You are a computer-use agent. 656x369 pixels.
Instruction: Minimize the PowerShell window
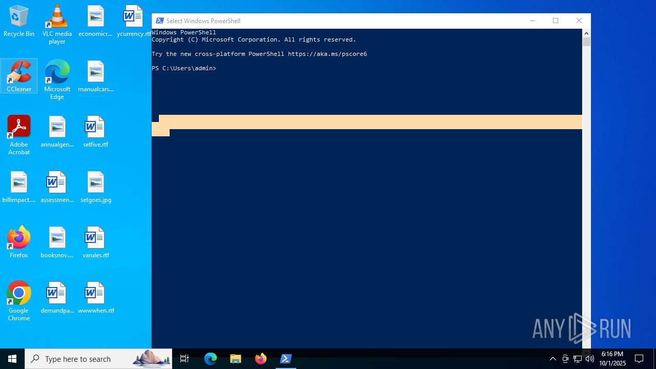[x=532, y=20]
